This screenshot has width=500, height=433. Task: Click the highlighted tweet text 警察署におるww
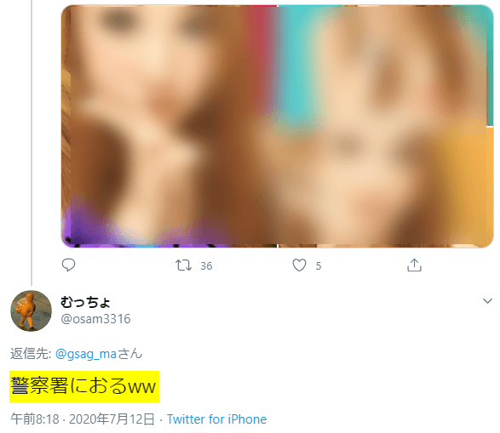tap(83, 386)
